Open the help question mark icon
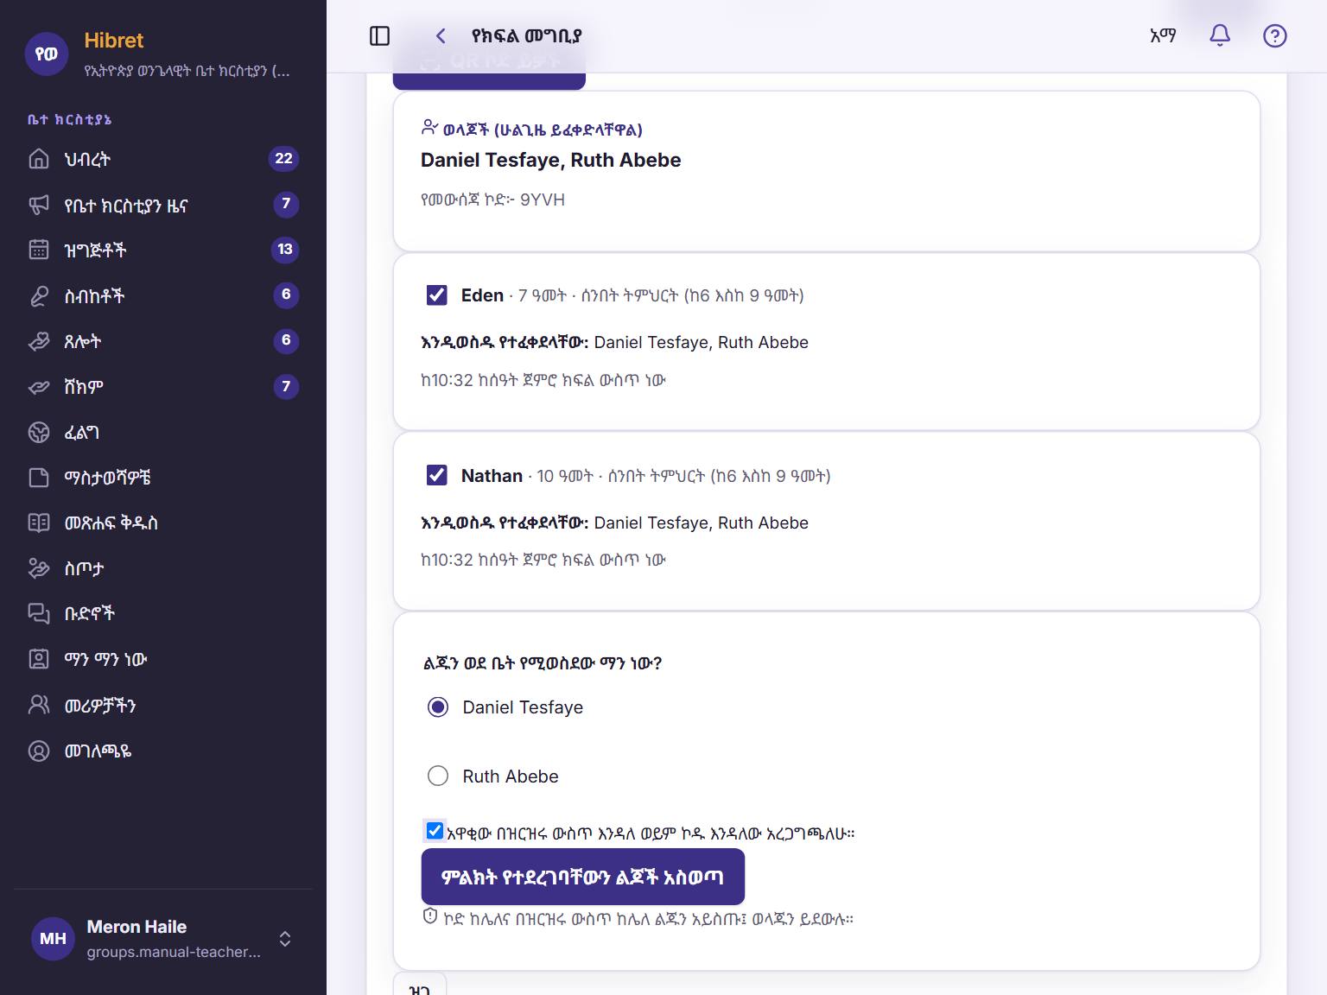Screen dimensions: 1327x995 point(1275,35)
